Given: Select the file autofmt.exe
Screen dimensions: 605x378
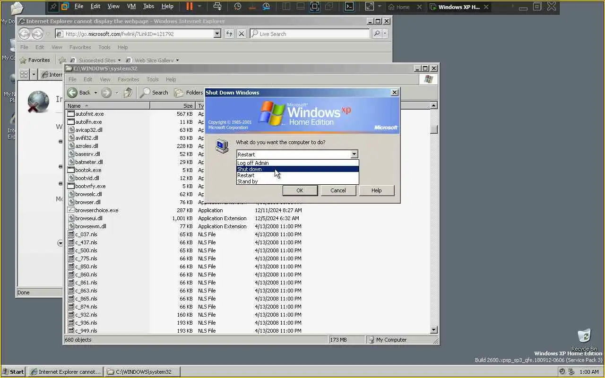Looking at the screenshot, I should 89,114.
